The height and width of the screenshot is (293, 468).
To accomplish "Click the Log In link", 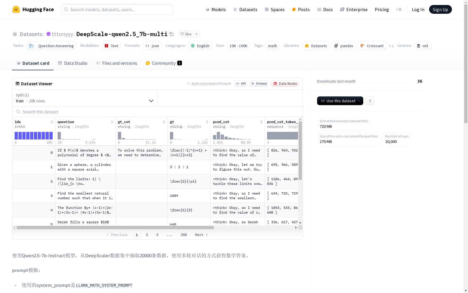I will coord(418,9).
